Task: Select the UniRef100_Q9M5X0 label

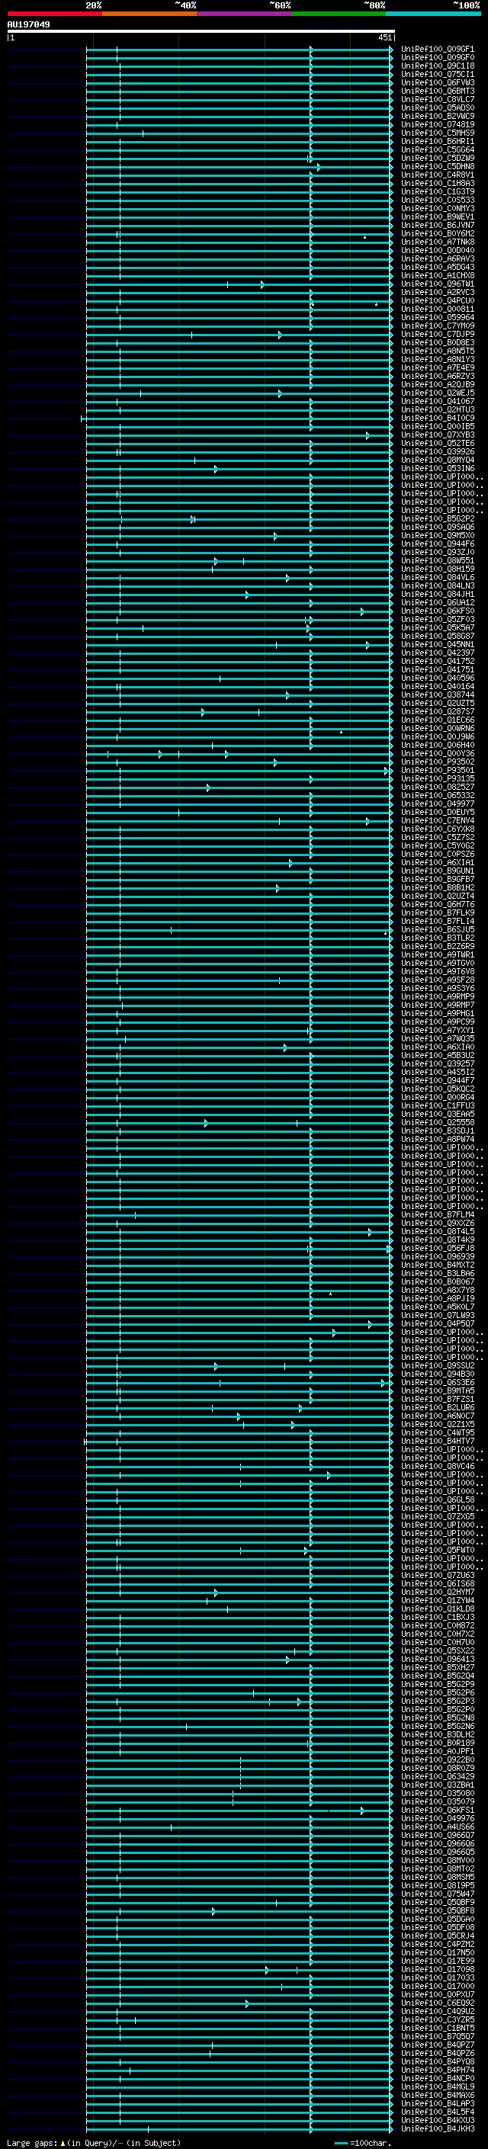Action: [438, 536]
